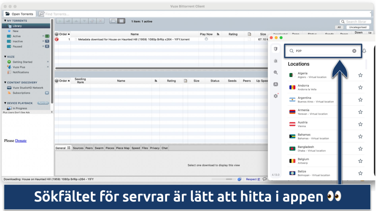Collapse the MY TORRENTS section
This screenshot has height=211, width=376.
[x=5, y=21]
